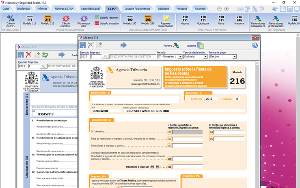The image size is (300, 188).
Task: Click the blue arrow icon in Modelo 216
Action: pos(123,45)
